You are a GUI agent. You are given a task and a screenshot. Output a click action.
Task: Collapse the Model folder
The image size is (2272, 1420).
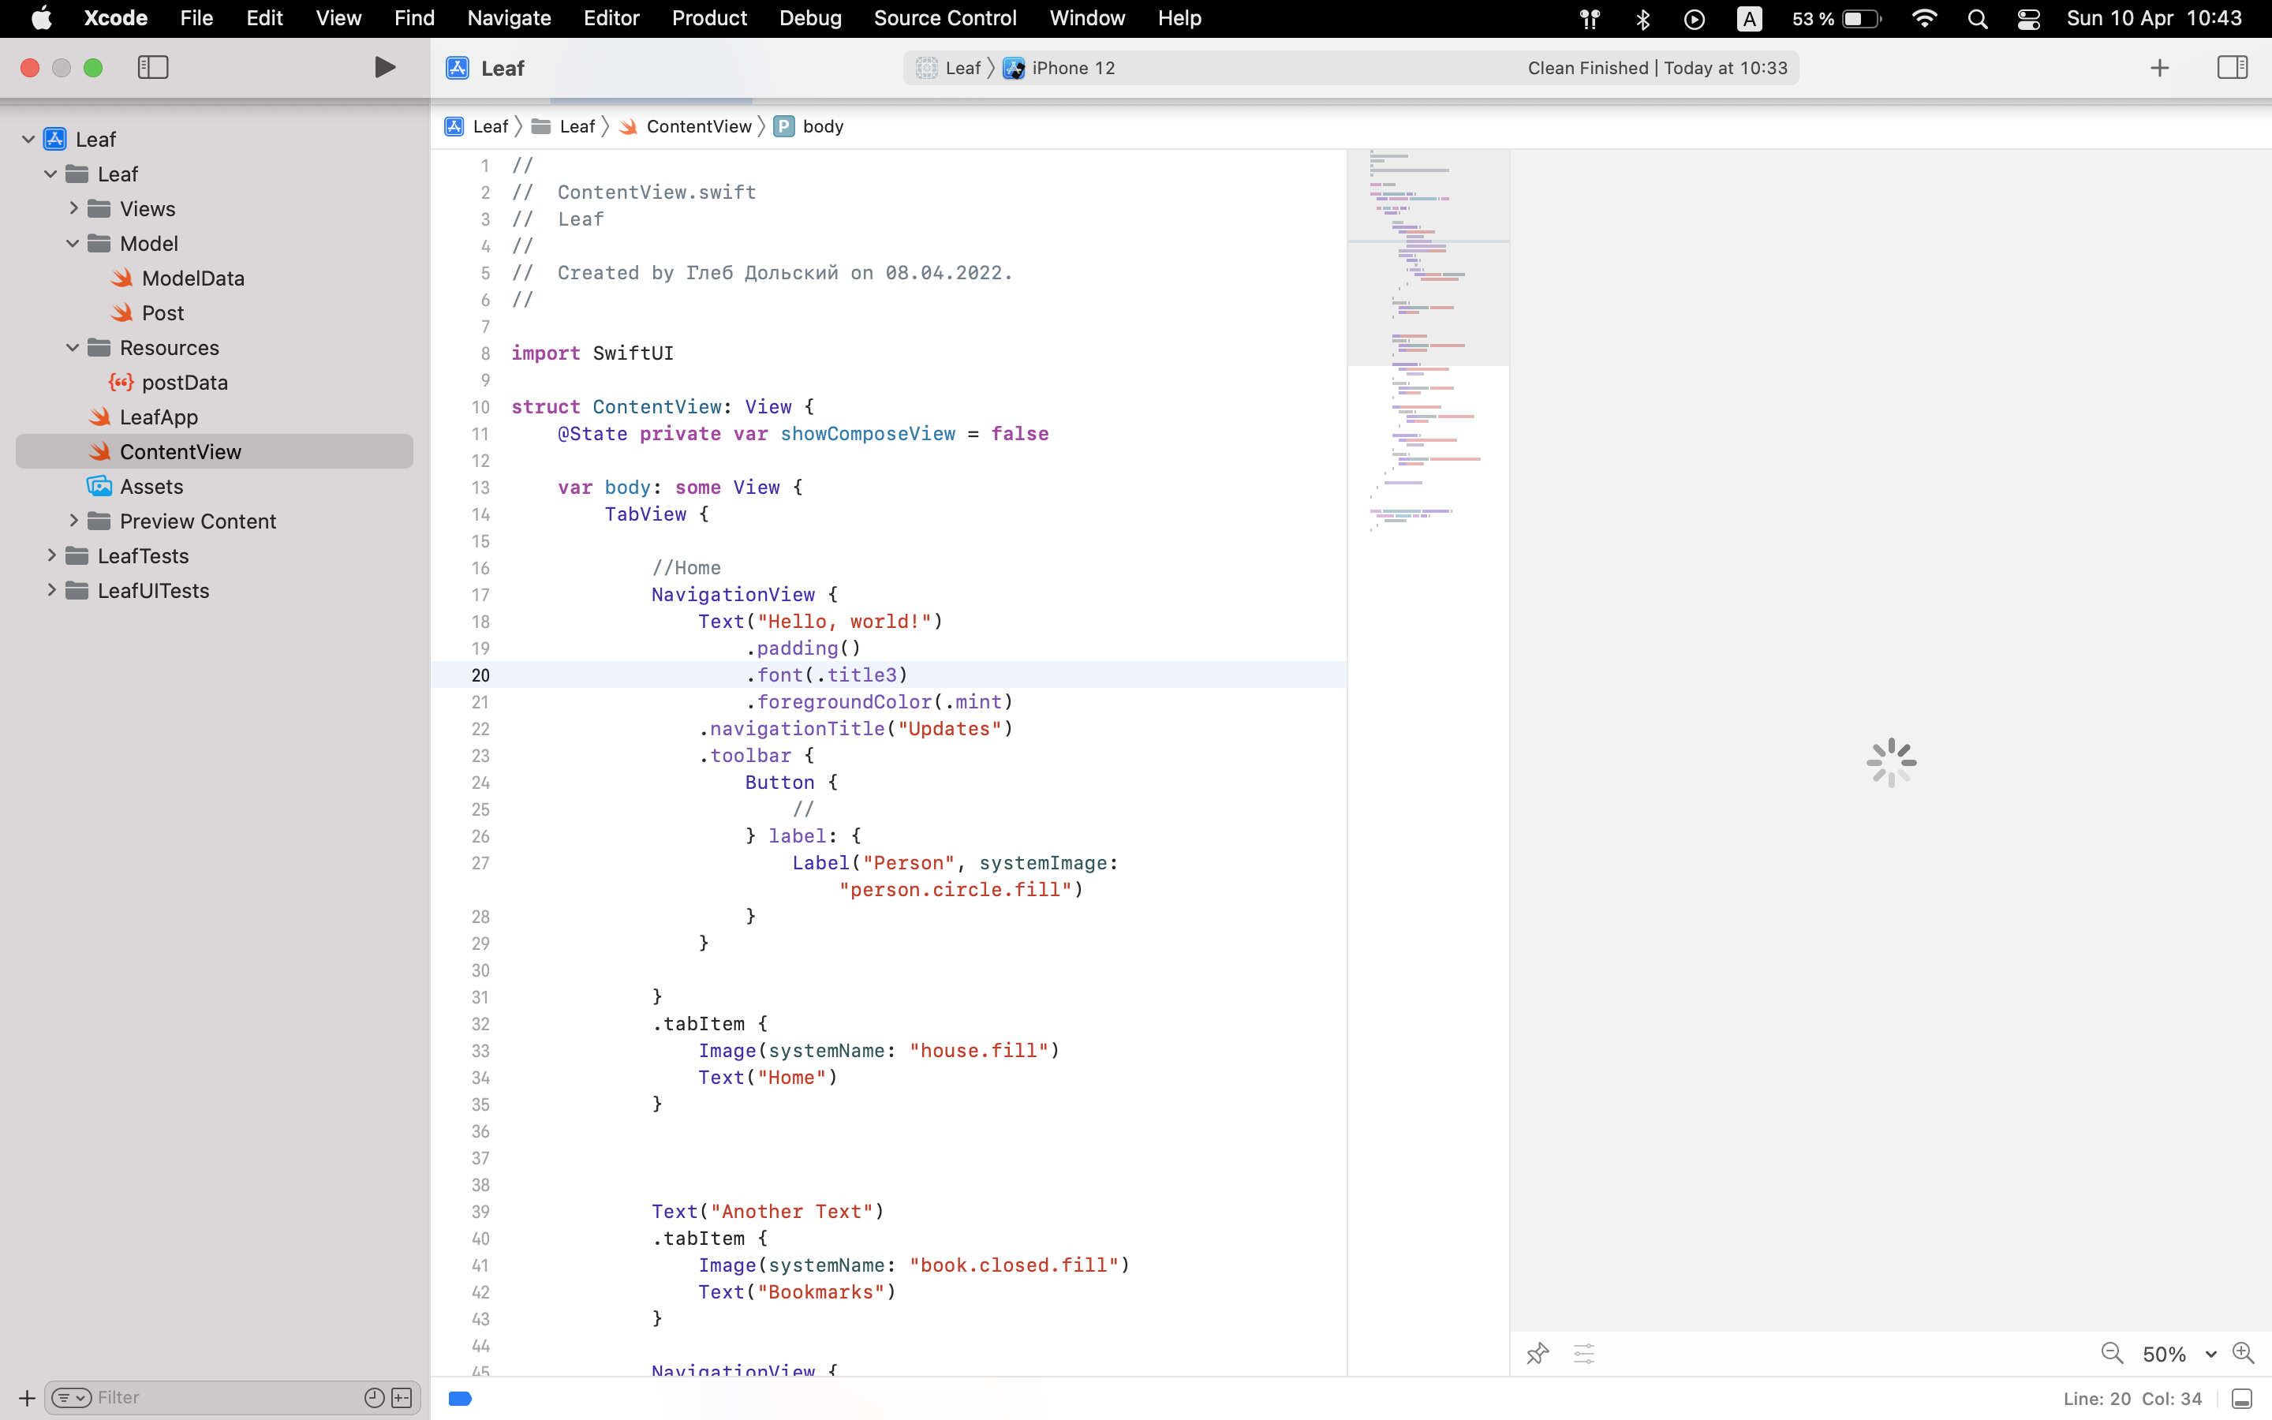tap(73, 242)
